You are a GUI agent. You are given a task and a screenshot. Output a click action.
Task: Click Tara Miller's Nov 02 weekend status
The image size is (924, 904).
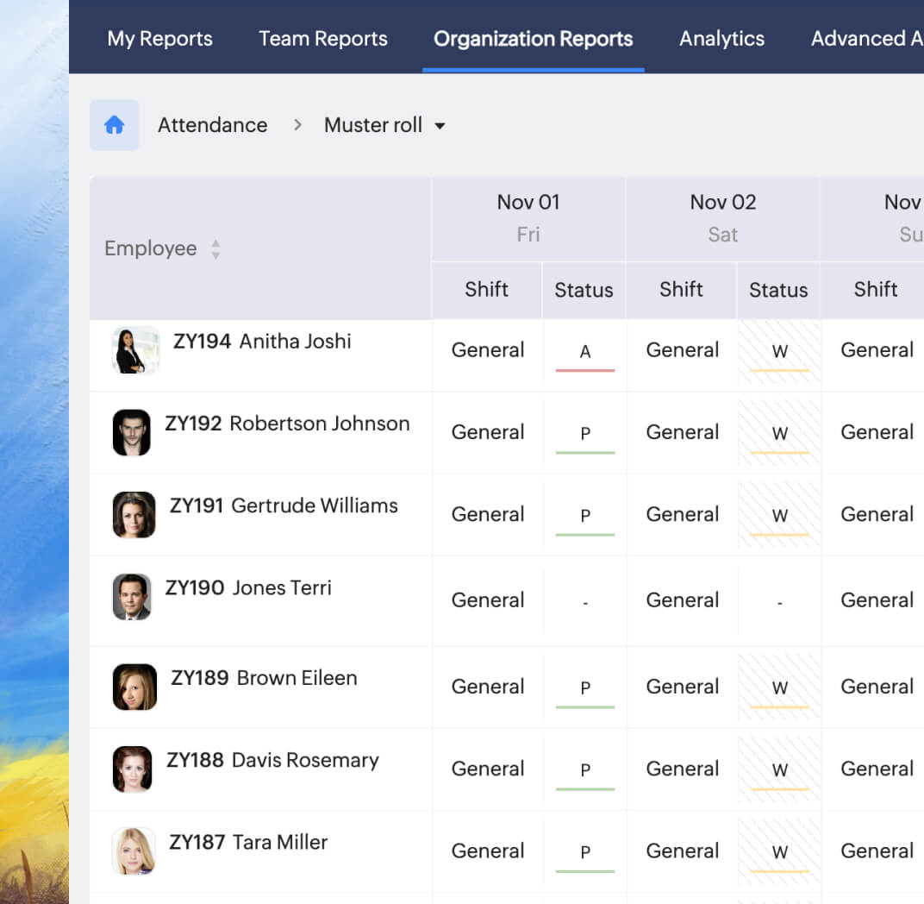tap(779, 852)
